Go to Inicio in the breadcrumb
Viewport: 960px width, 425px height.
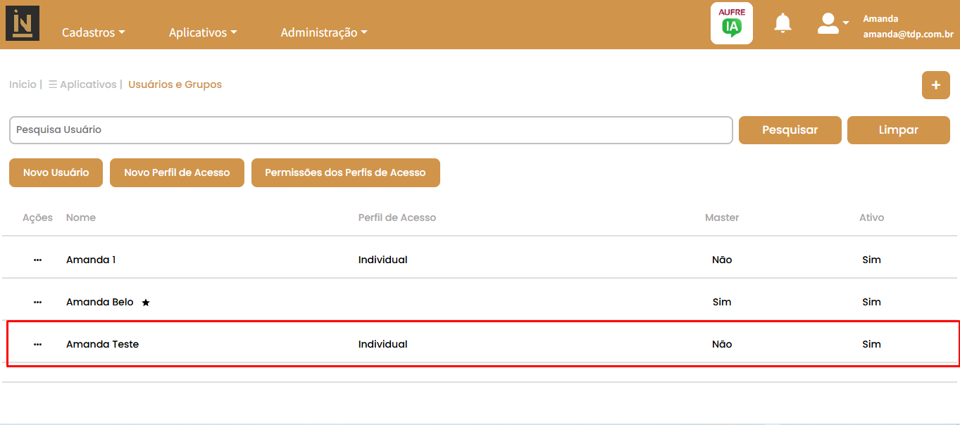click(23, 84)
